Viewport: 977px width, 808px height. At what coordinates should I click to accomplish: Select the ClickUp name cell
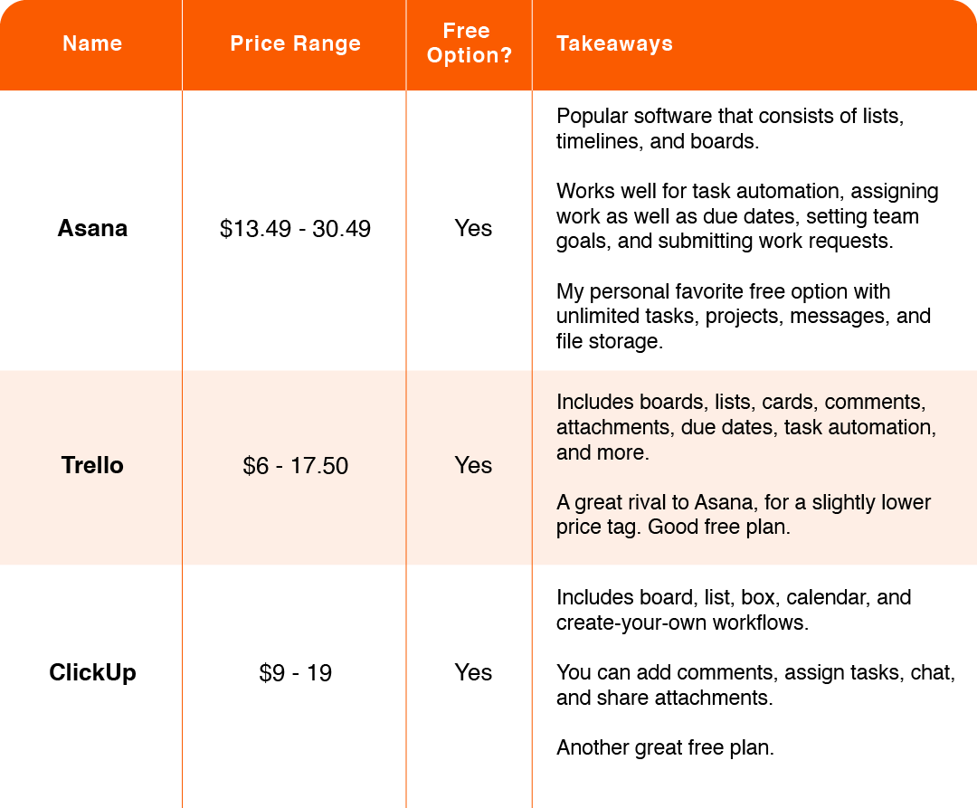tap(92, 672)
